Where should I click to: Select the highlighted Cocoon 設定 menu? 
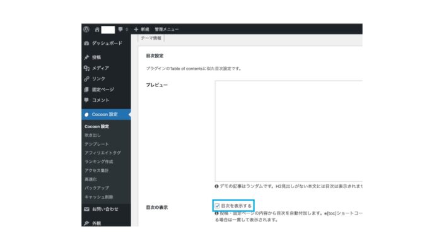(x=106, y=114)
